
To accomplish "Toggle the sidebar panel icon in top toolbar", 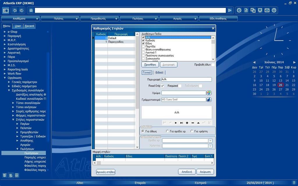I will tap(6, 10).
